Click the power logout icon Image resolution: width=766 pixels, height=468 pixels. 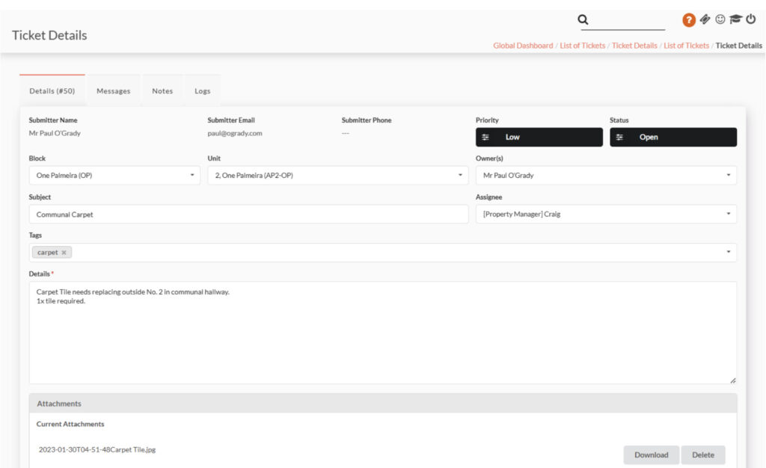(751, 19)
